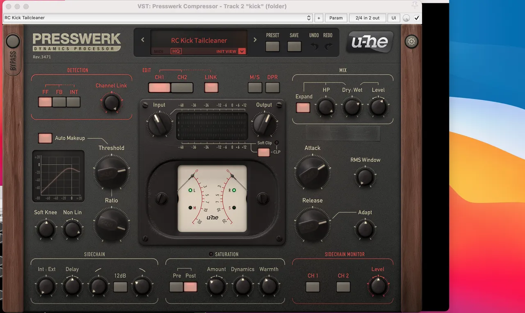Select CH1 edit button
525x313 pixels.
tap(160, 87)
